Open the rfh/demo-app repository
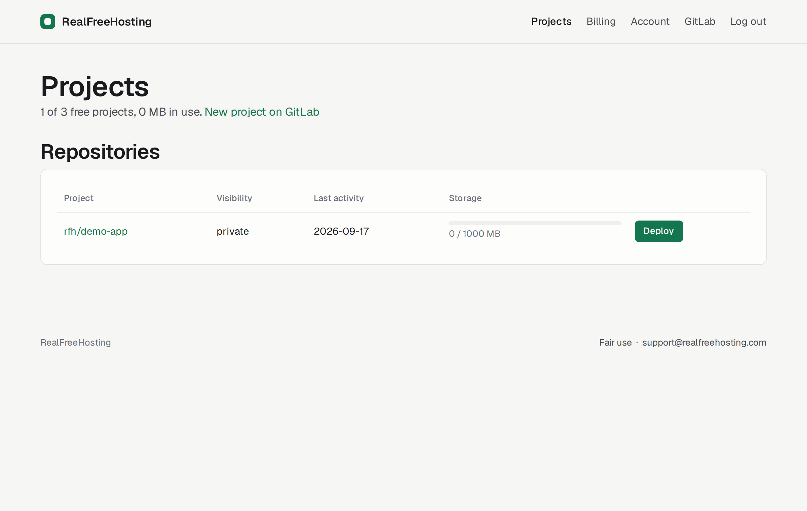 coord(96,231)
